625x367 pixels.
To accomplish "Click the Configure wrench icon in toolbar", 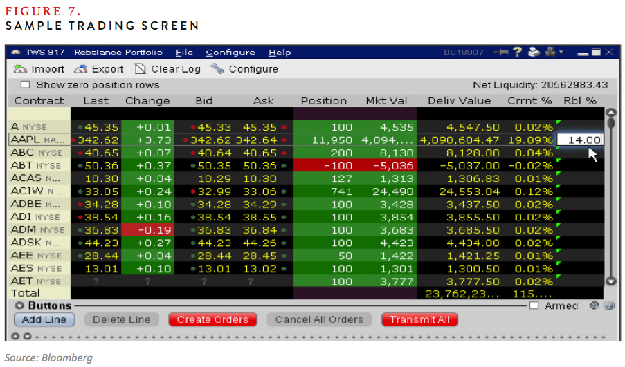I will click(217, 68).
